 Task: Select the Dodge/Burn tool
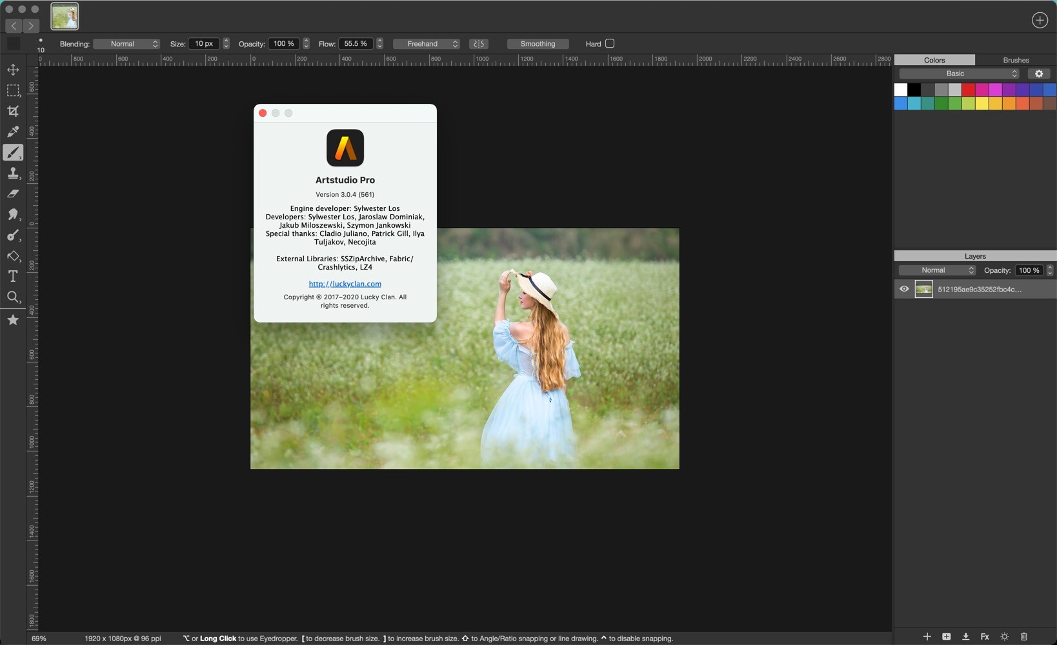click(x=13, y=235)
